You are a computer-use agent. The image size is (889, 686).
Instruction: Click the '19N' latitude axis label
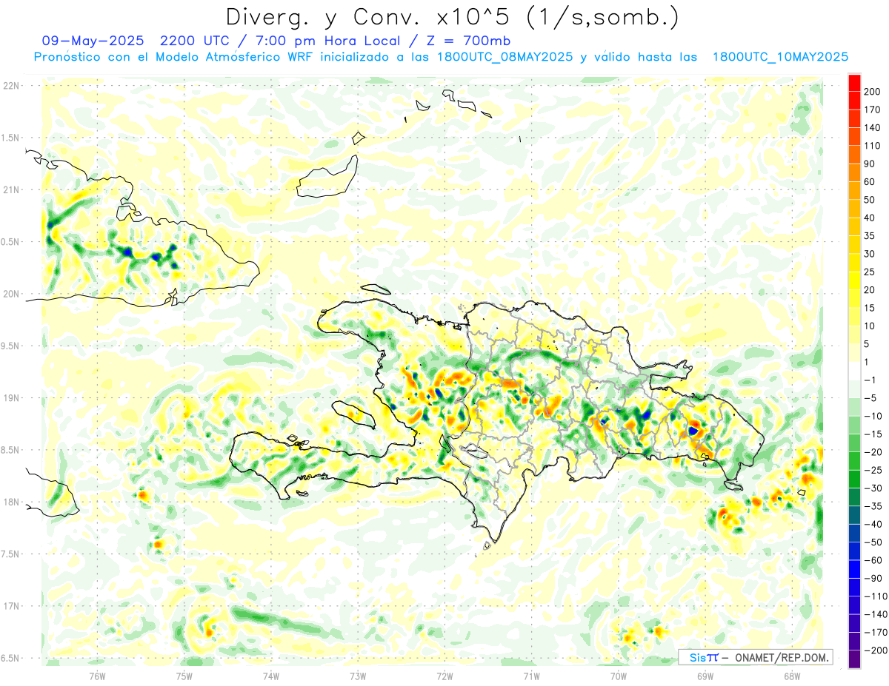10,398
